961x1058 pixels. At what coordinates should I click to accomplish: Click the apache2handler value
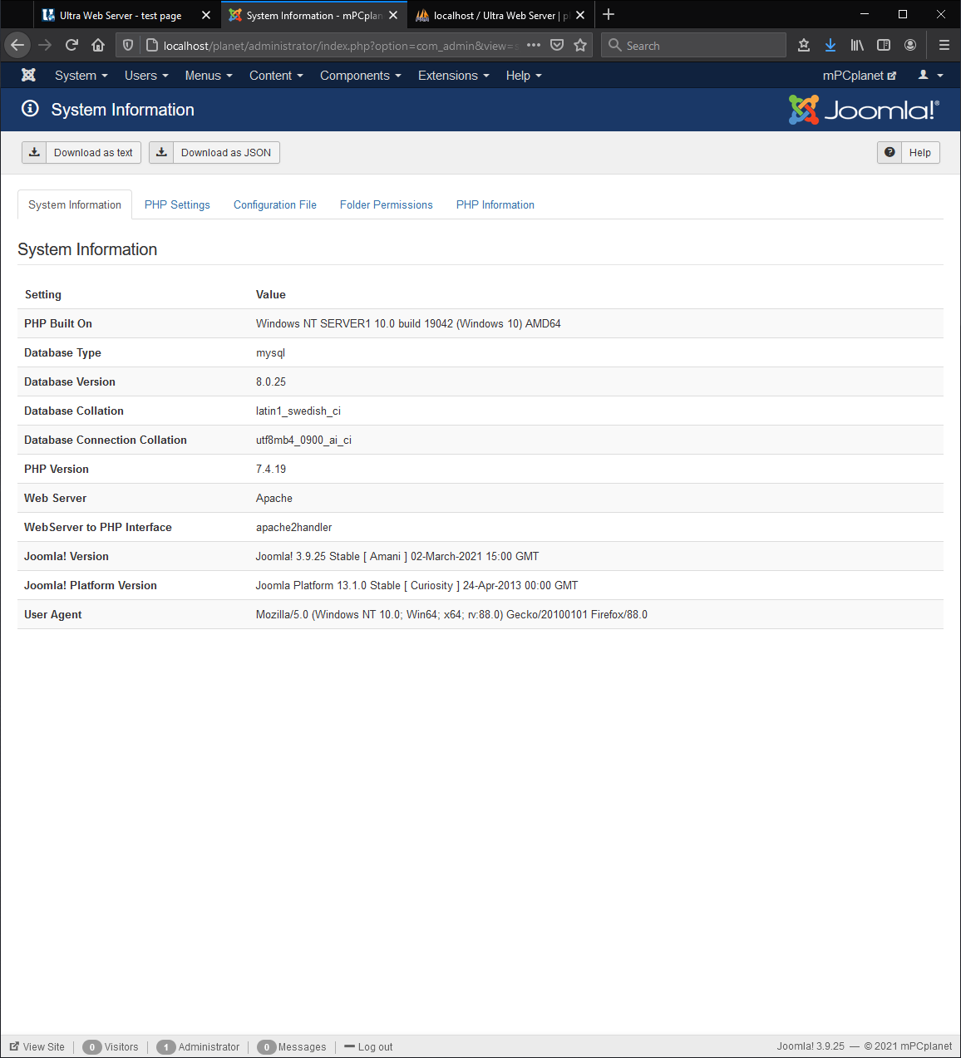pos(294,527)
